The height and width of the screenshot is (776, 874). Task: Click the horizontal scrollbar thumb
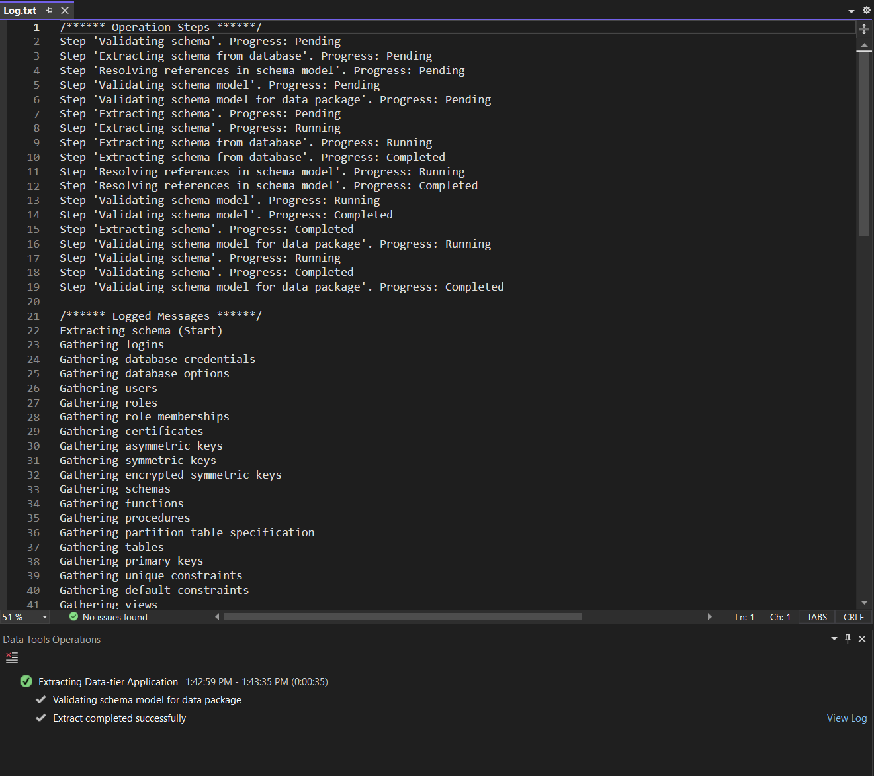403,617
